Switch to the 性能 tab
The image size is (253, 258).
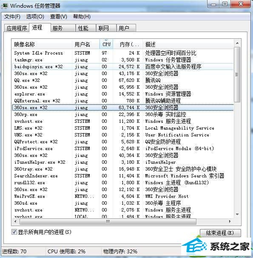85,28
